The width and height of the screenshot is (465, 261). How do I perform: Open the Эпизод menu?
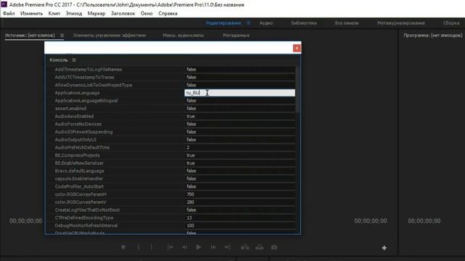74,14
